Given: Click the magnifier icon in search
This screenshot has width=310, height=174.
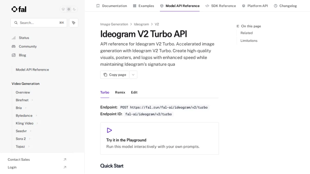Looking at the screenshot, I should pyautogui.click(x=16, y=23).
